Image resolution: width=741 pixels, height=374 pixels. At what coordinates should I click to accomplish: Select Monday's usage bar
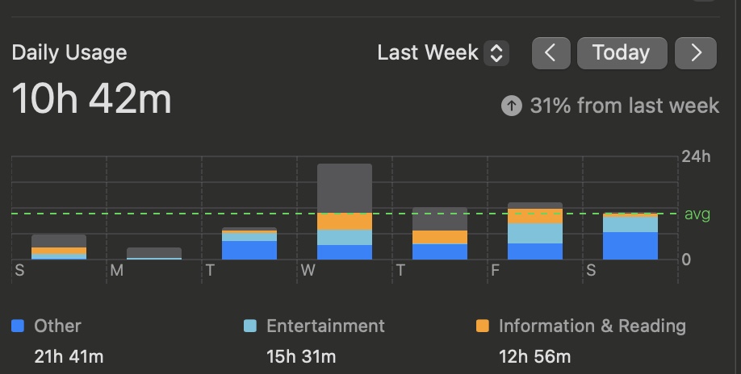tap(154, 254)
